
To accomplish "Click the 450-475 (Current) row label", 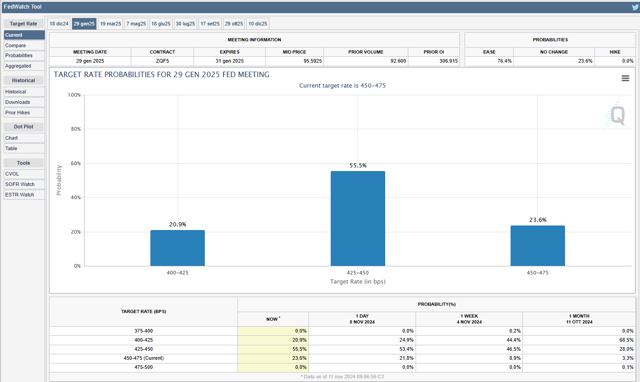I will tap(144, 358).
